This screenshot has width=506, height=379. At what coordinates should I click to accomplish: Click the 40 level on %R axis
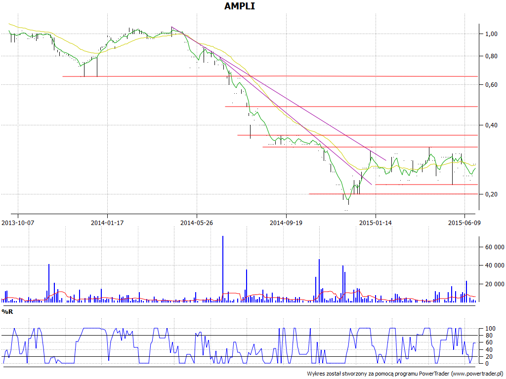pyautogui.click(x=489, y=350)
